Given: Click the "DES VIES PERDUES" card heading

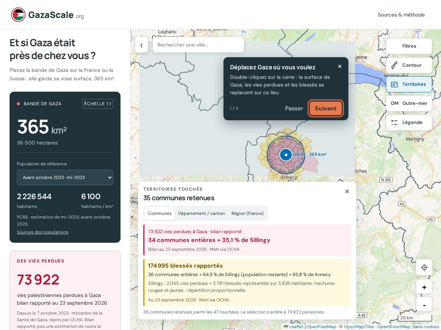Looking at the screenshot, I should point(40,261).
